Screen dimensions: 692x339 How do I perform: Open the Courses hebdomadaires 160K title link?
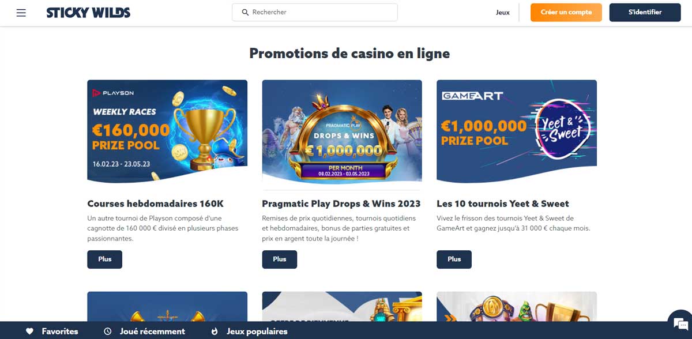tap(155, 204)
